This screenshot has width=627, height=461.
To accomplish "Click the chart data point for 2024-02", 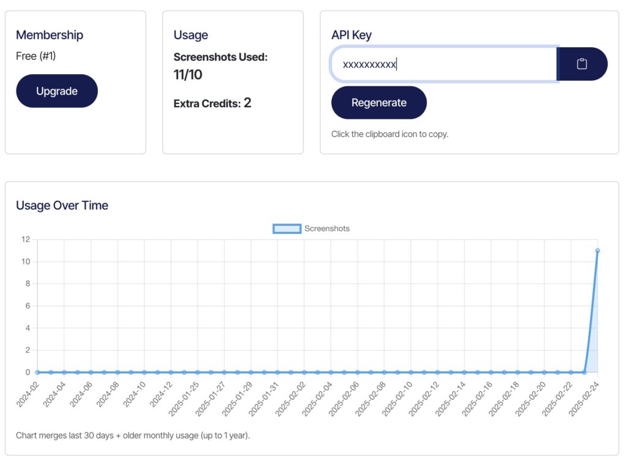I will pyautogui.click(x=37, y=372).
